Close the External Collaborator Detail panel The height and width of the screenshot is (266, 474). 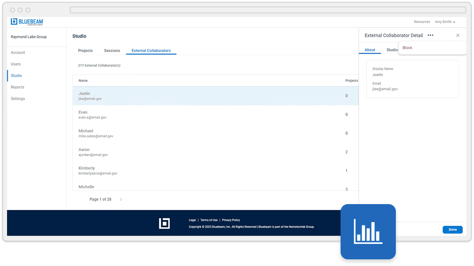pos(458,35)
